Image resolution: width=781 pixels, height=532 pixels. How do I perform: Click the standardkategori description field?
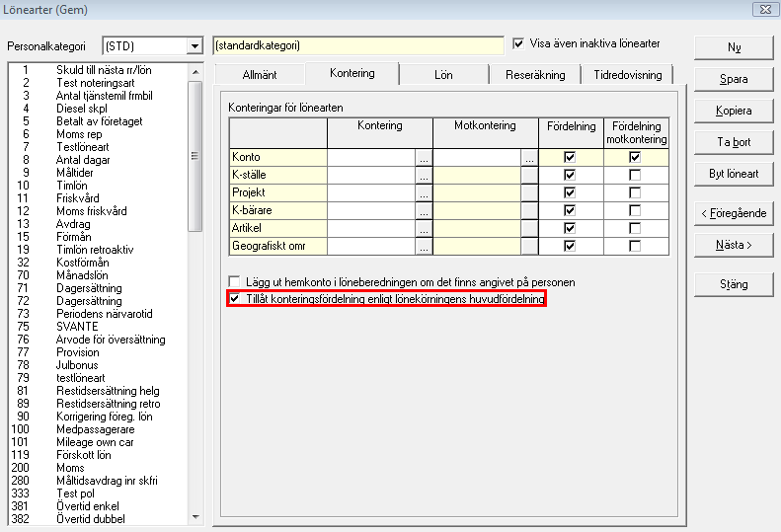click(358, 45)
